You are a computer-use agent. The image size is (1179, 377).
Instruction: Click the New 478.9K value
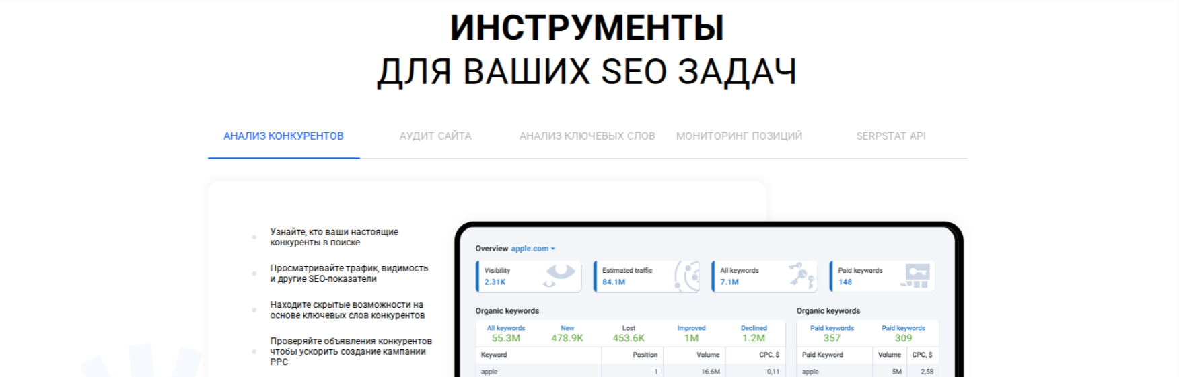567,334
